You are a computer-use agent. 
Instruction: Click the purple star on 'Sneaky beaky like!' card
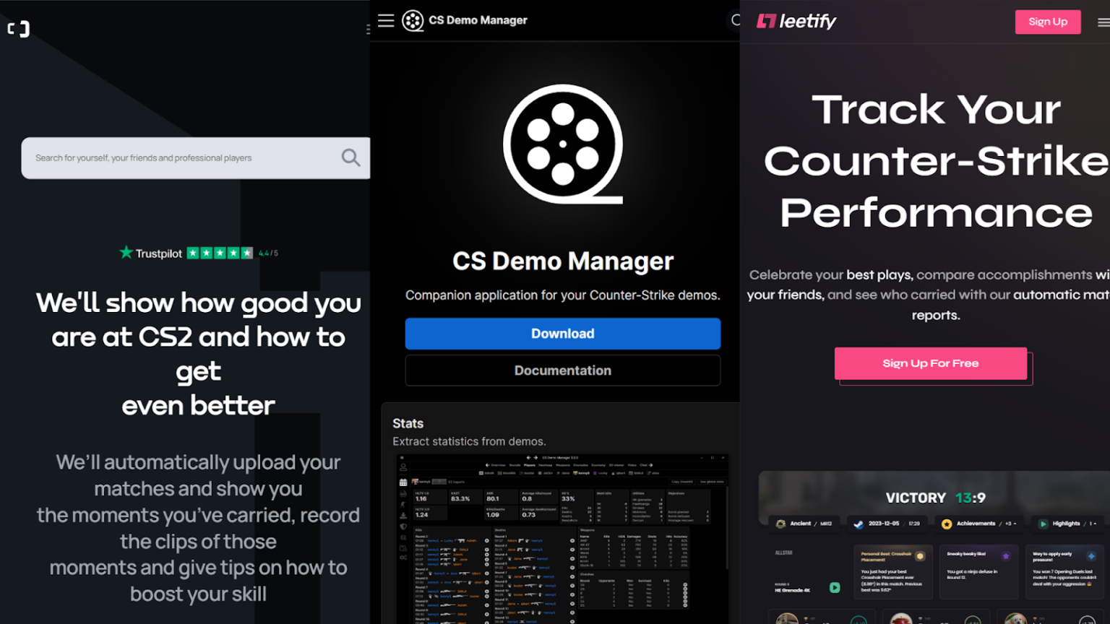pyautogui.click(x=1005, y=556)
